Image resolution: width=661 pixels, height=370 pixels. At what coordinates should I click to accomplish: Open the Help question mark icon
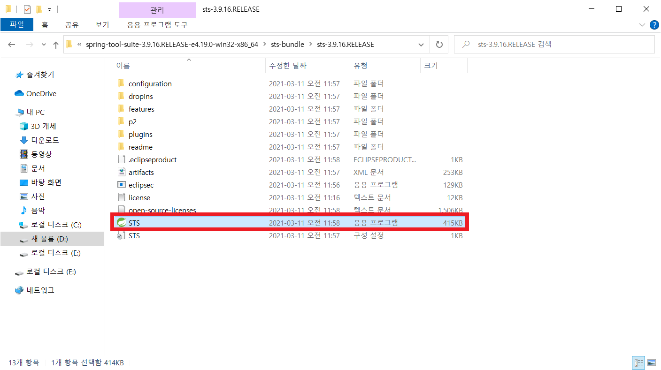(x=653, y=25)
